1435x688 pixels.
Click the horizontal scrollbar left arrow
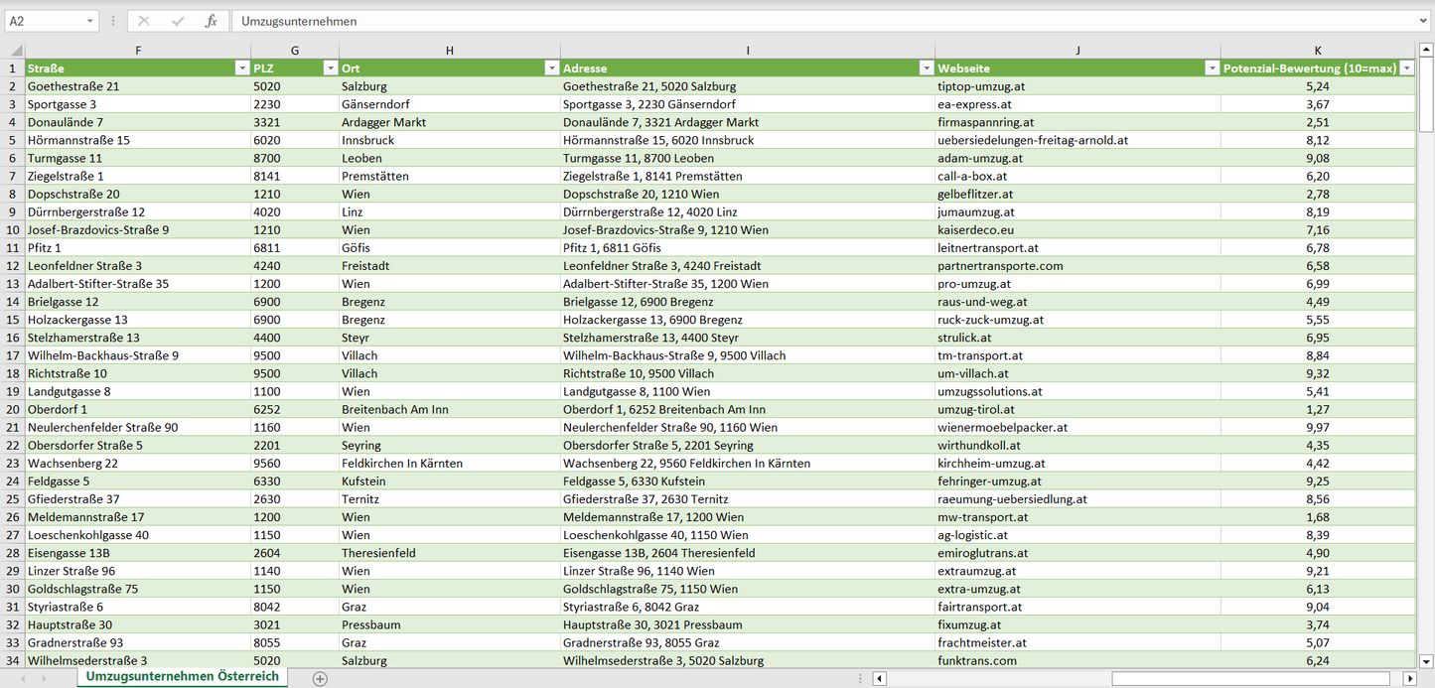(x=880, y=678)
